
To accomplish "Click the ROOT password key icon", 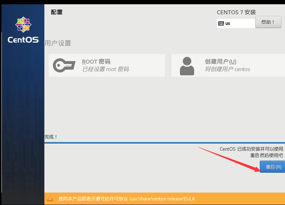I will [64, 65].
